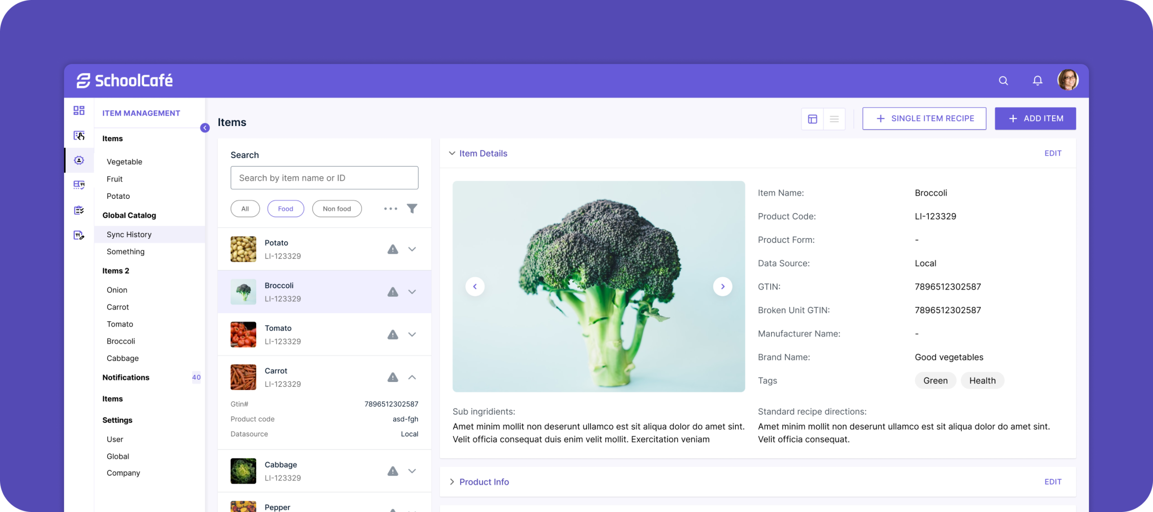Select the Non food filter chip

coord(336,209)
